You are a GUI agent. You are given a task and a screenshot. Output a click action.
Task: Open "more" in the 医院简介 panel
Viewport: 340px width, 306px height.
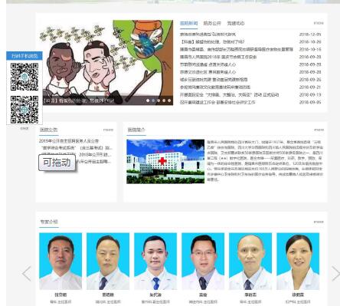[319, 130]
